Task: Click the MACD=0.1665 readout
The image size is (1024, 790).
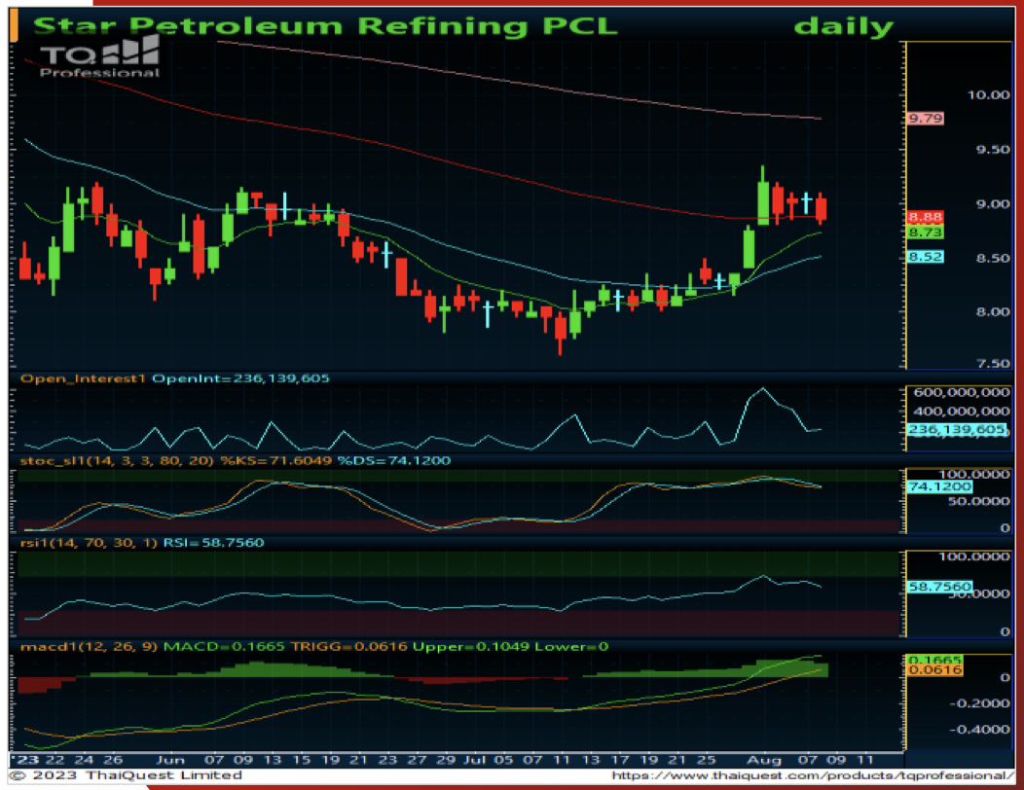Action: [x=224, y=647]
